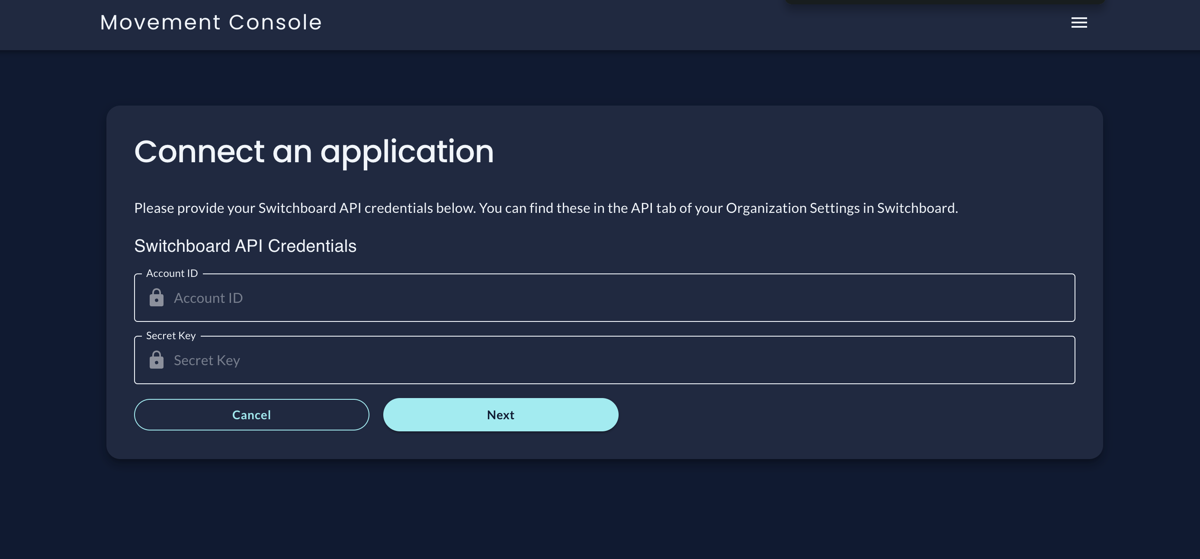Viewport: 1200px width, 559px height.
Task: Open the hamburger menu icon
Action: [x=1079, y=22]
